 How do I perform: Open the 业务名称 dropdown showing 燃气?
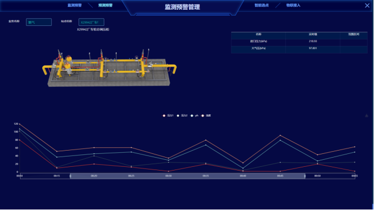tap(39, 22)
